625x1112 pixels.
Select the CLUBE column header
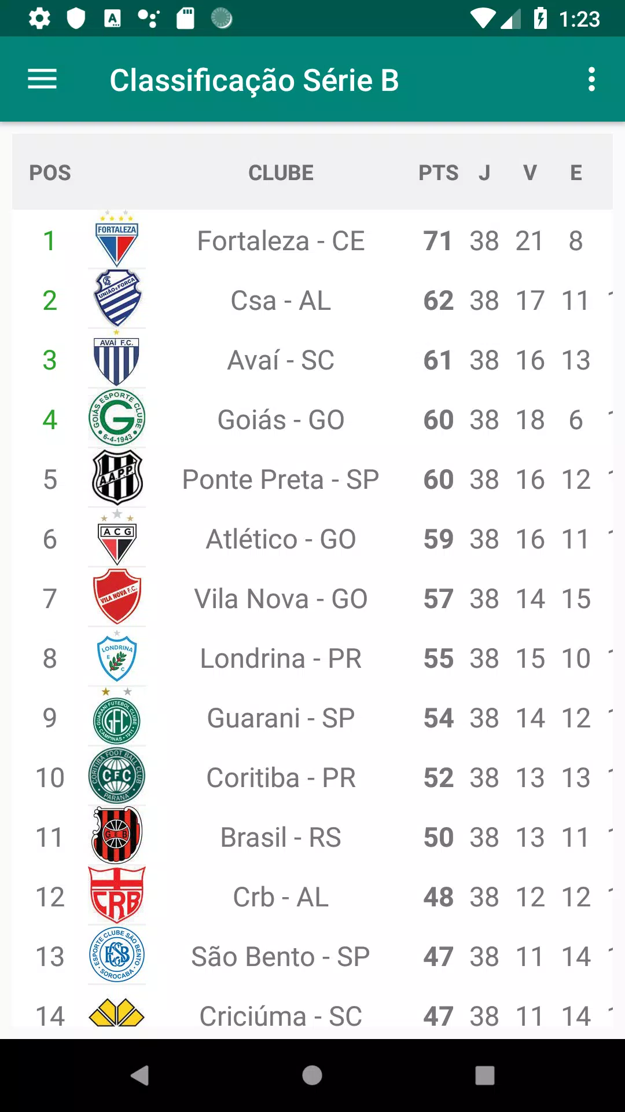[281, 173]
